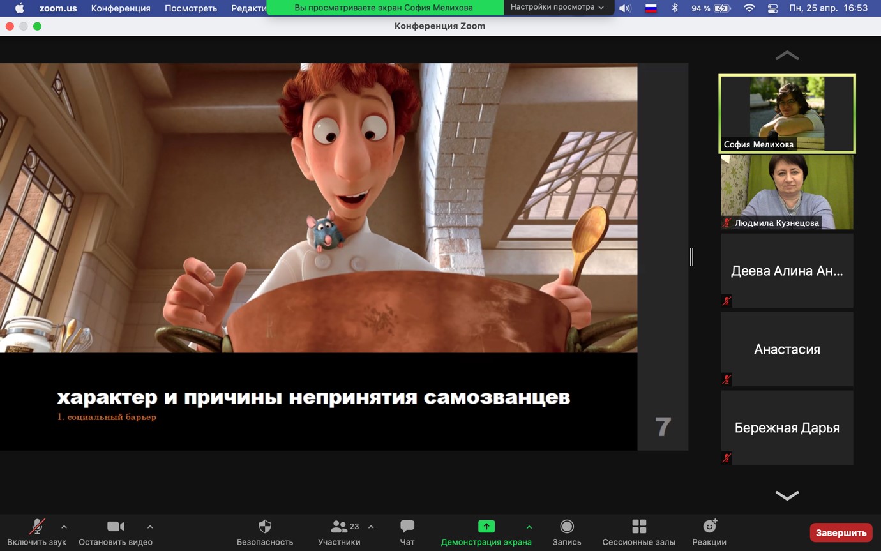Click slide text 1. социальный барьер
881x551 pixels.
tap(107, 417)
